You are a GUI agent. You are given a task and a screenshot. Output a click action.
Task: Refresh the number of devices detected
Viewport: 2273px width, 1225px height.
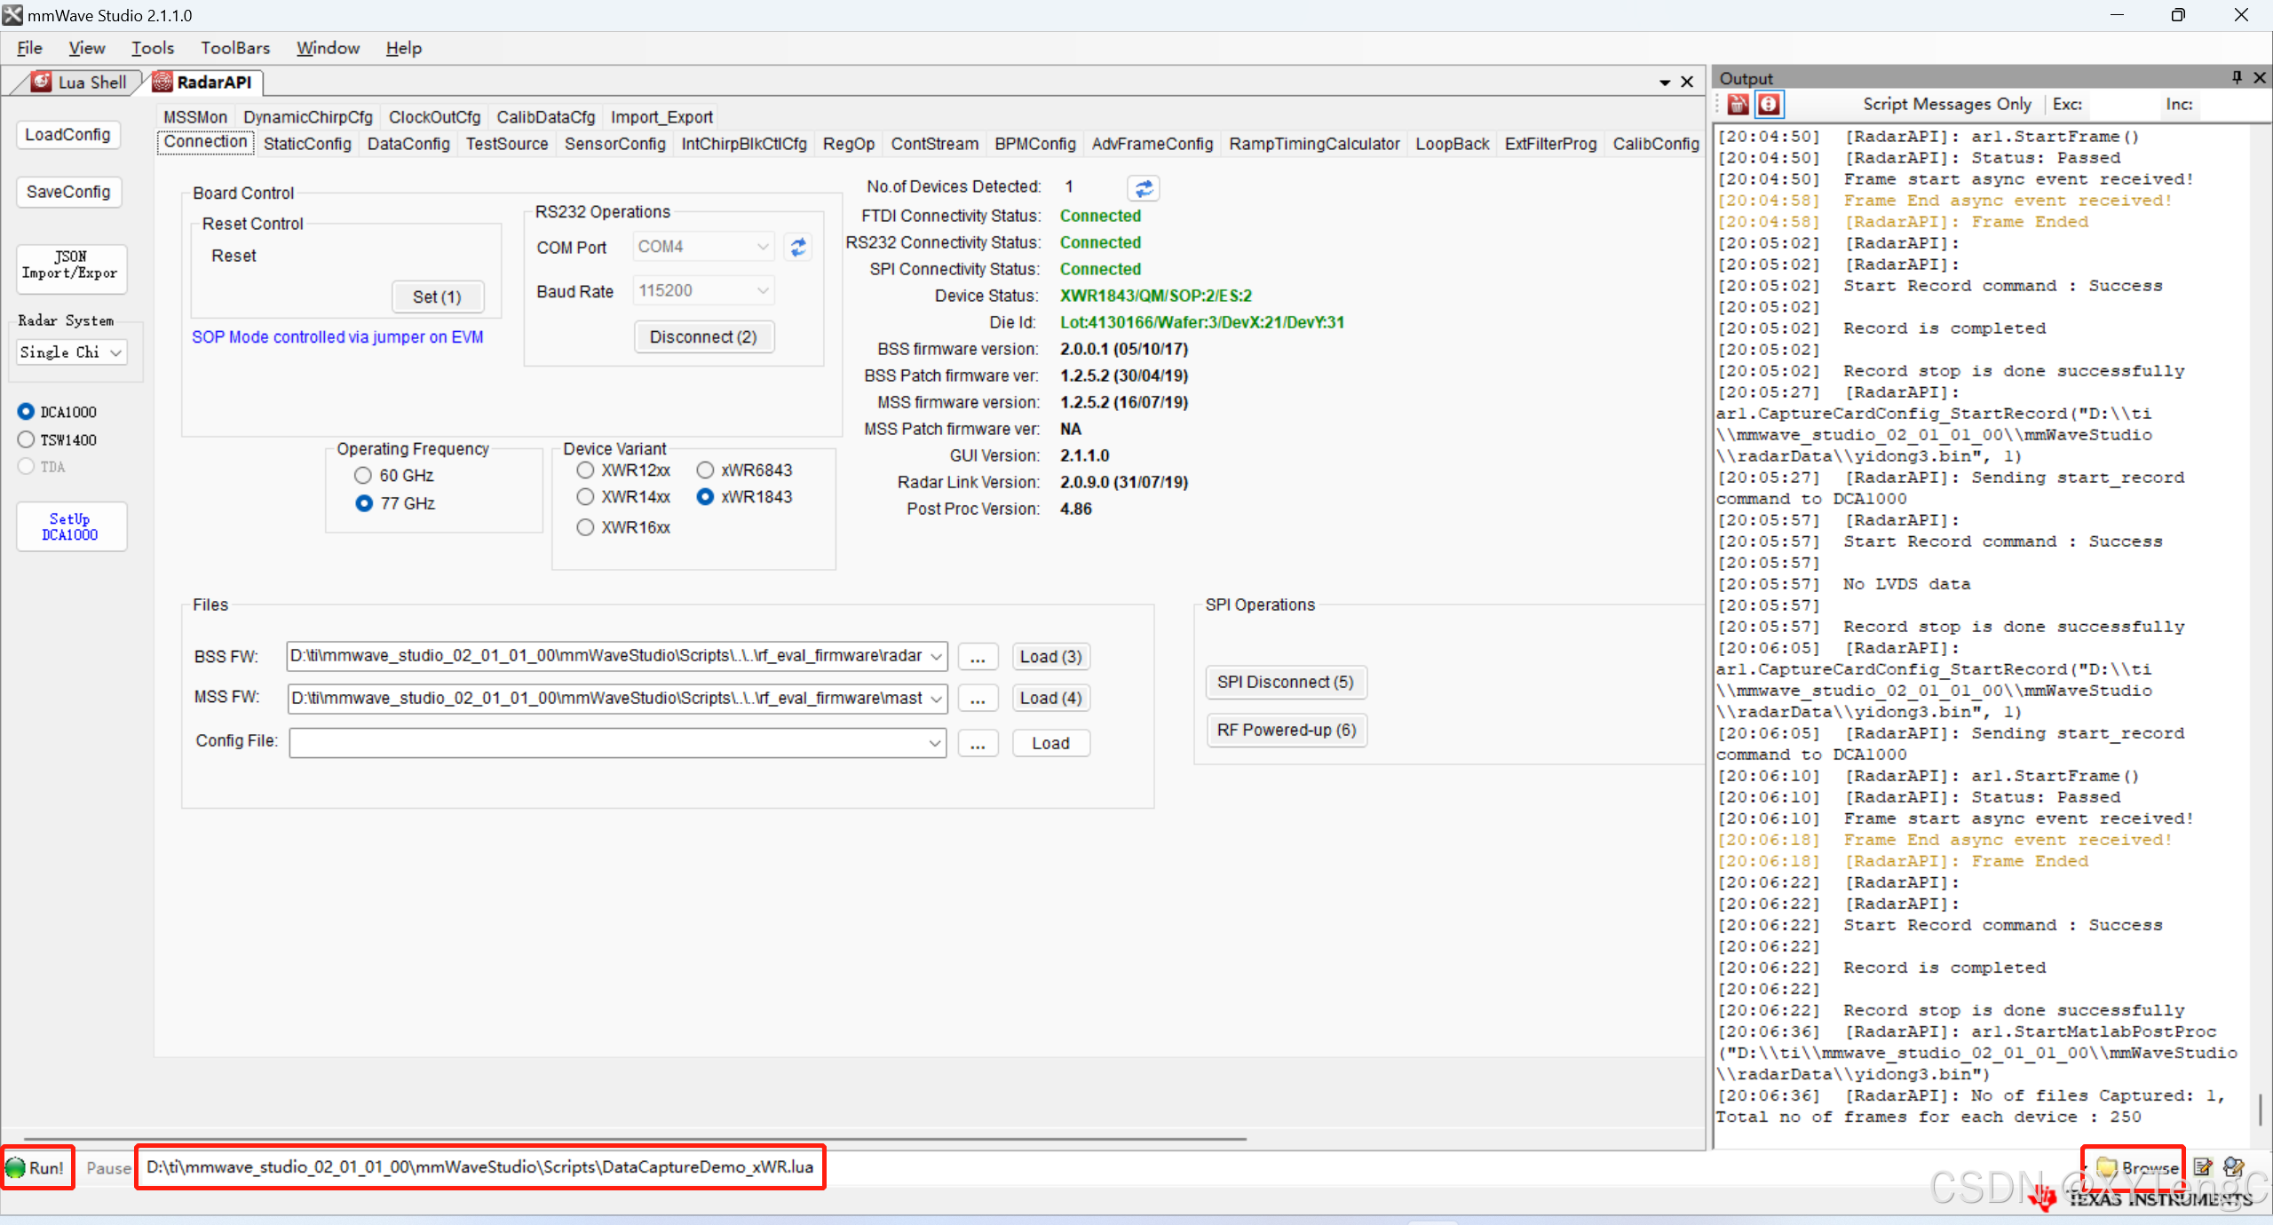tap(1144, 188)
